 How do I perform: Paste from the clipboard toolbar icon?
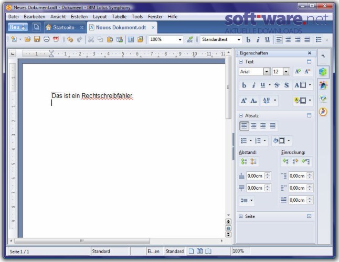click(x=110, y=39)
